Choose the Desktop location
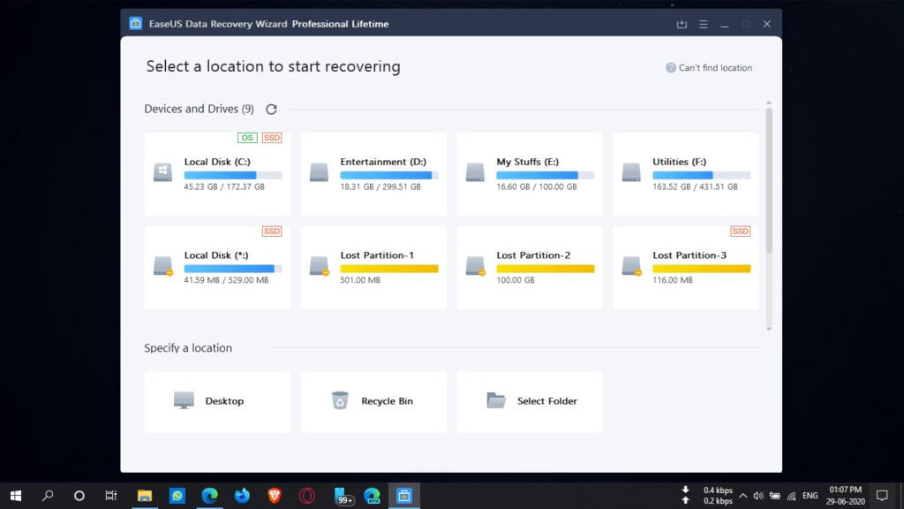 pos(217,402)
